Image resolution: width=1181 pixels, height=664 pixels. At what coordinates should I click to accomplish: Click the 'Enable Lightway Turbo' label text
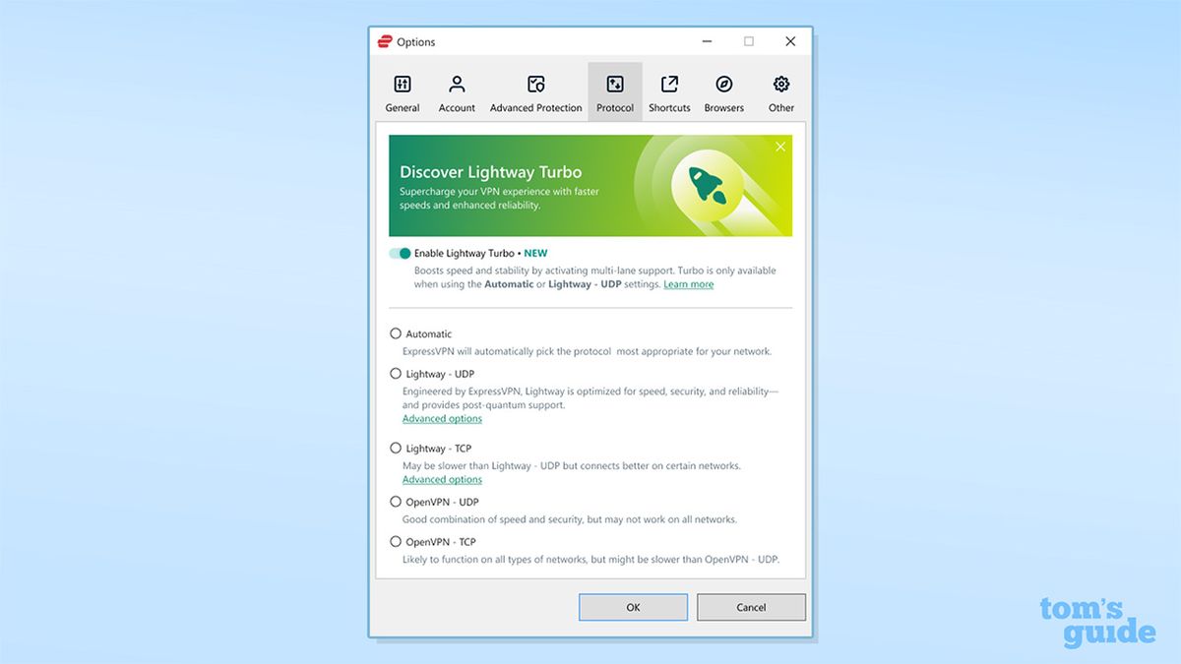click(x=464, y=253)
